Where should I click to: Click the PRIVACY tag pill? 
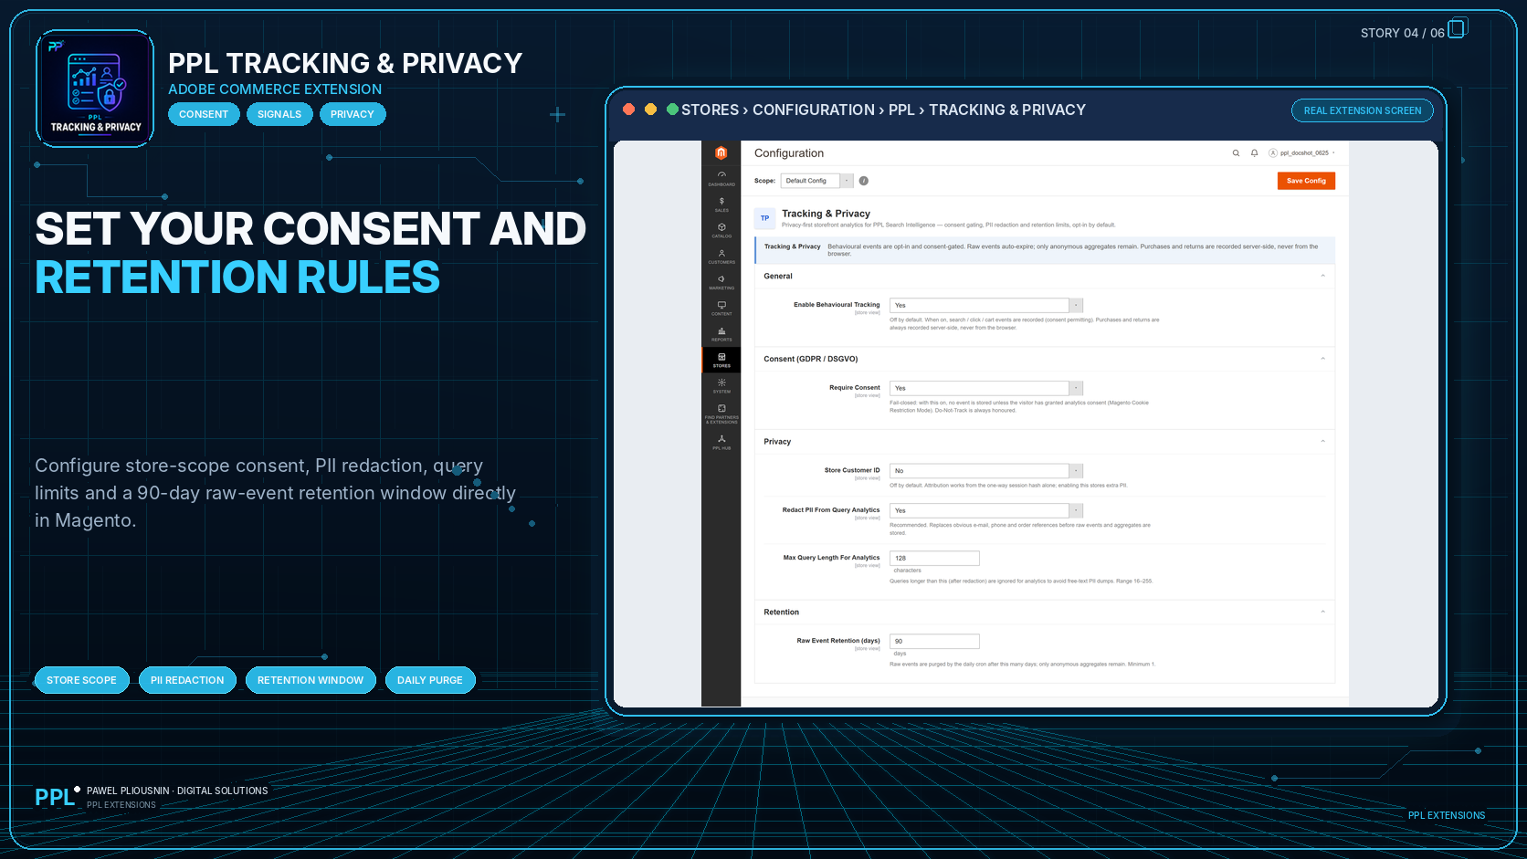353,114
